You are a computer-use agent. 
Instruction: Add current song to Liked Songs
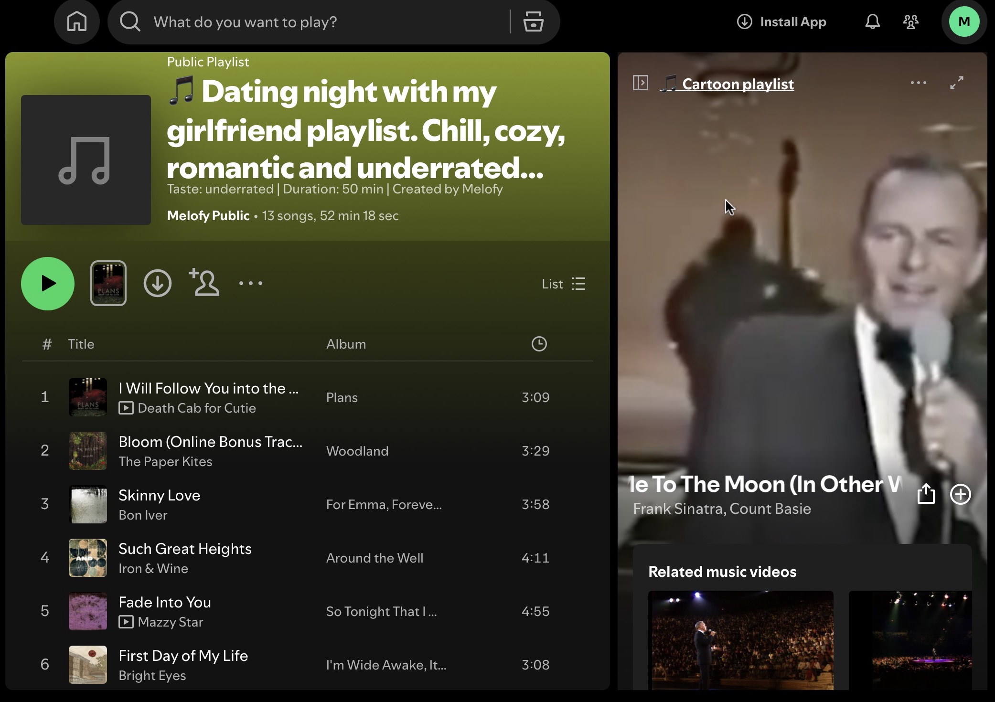click(x=961, y=494)
